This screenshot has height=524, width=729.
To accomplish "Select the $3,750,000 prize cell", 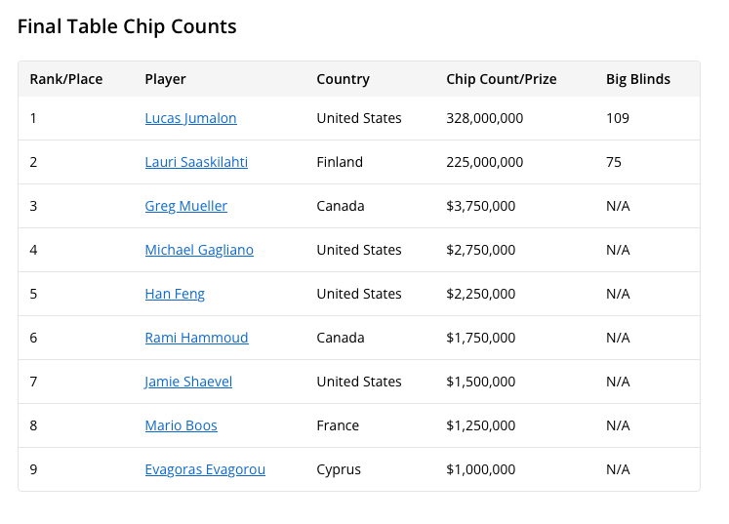I will (x=481, y=206).
